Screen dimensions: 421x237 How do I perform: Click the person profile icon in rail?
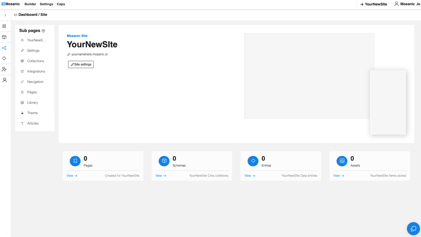click(x=4, y=80)
